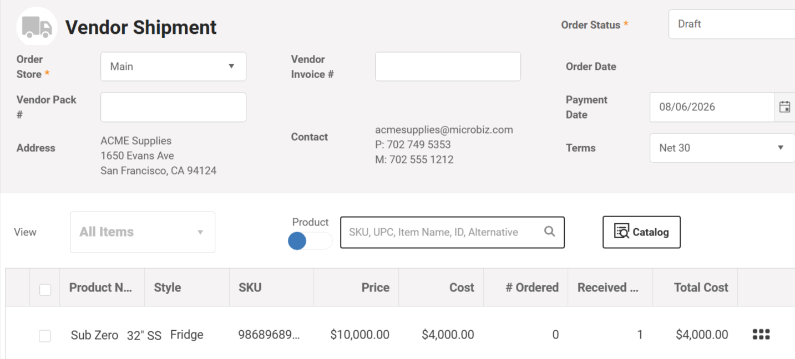The height and width of the screenshot is (359, 795).
Task: Focus the Vendor Pack # text box
Action: pyautogui.click(x=173, y=107)
